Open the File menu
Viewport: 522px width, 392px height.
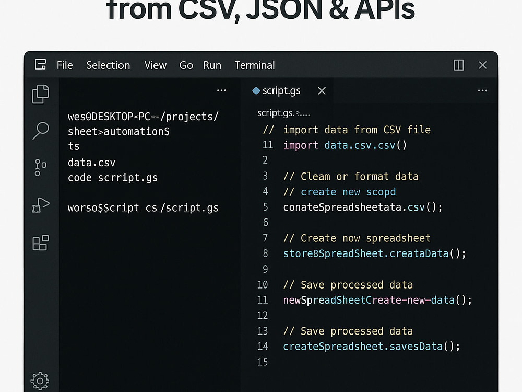click(x=65, y=65)
